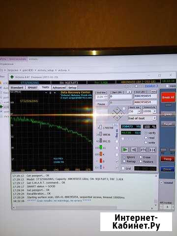Click the up arrow on the navigation diamond
Viewport: 177px width, 236px height.
[x=117, y=109]
